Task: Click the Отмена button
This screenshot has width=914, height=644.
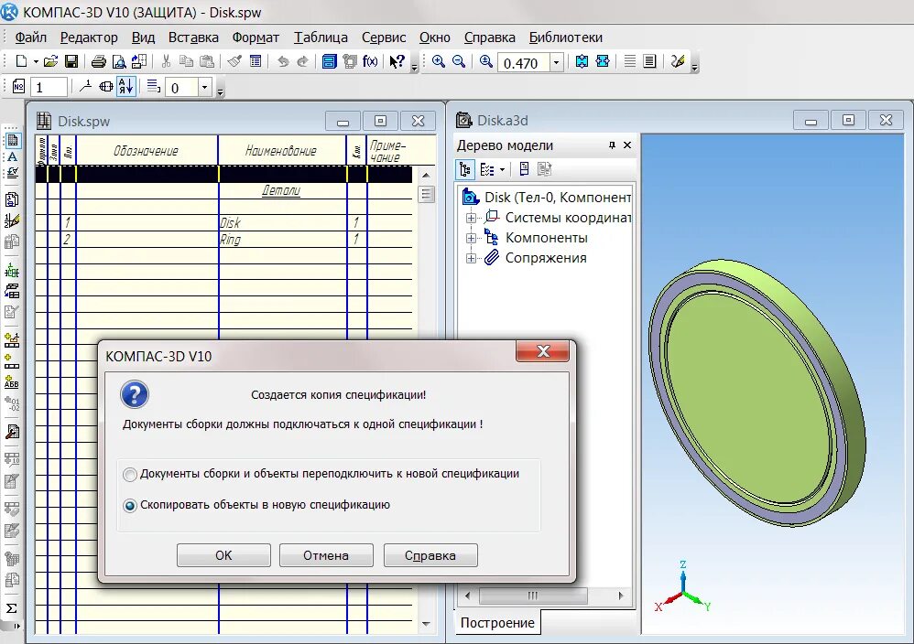Action: pos(326,555)
